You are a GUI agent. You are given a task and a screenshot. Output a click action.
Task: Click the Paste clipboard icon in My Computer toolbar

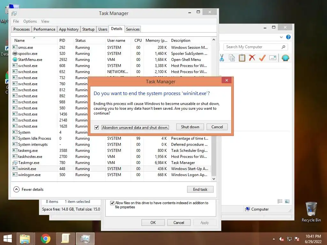coord(242,58)
